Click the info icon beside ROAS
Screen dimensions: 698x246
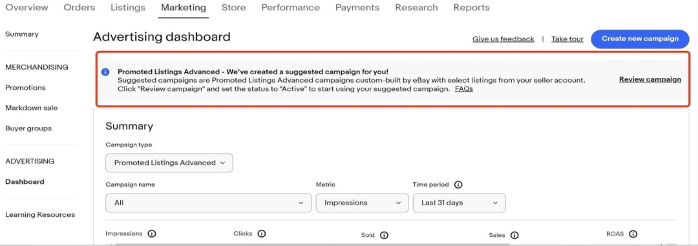point(633,234)
